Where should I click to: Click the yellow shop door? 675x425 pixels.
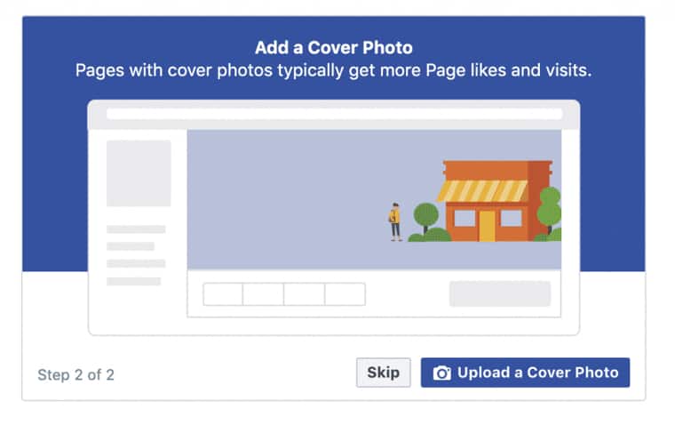[x=487, y=226]
